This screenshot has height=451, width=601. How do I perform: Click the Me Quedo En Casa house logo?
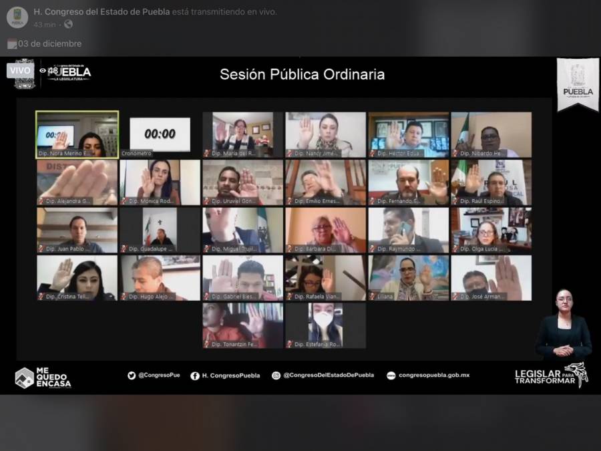(x=25, y=378)
